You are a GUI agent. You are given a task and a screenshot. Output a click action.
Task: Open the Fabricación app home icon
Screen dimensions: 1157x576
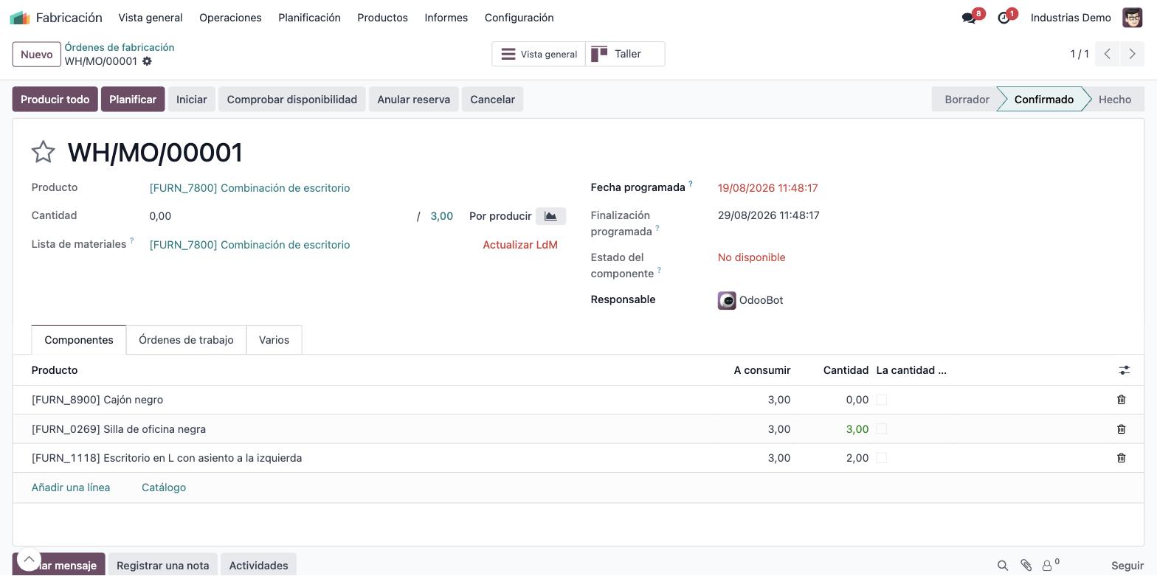tap(20, 18)
